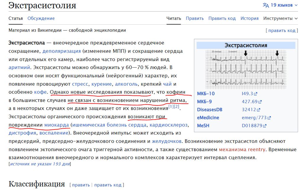Open the 19 языков language dropdown

(280, 5)
